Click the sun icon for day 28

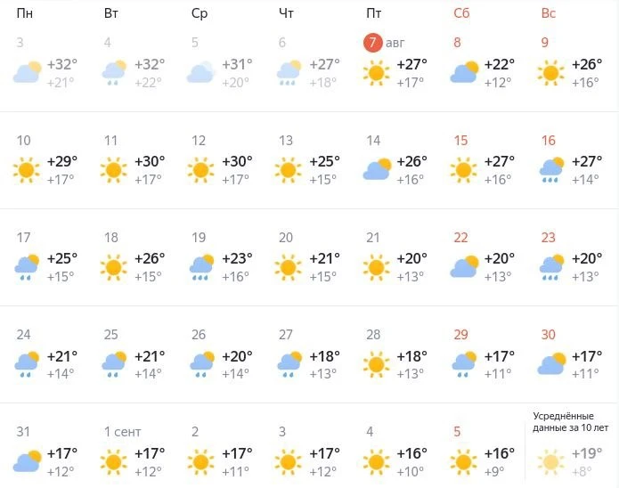(x=376, y=364)
